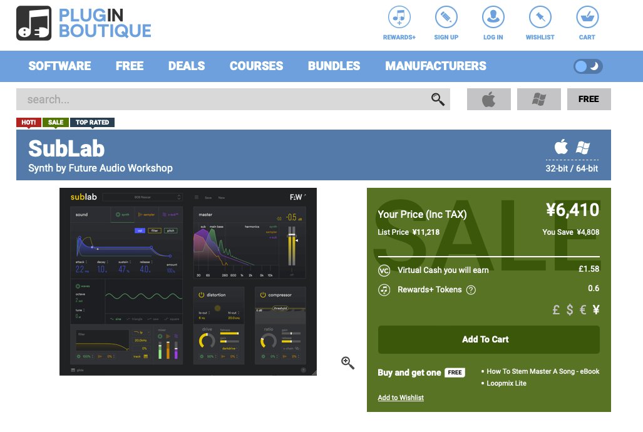Click the TOP RATED tag
The height and width of the screenshot is (432, 643).
[x=92, y=122]
